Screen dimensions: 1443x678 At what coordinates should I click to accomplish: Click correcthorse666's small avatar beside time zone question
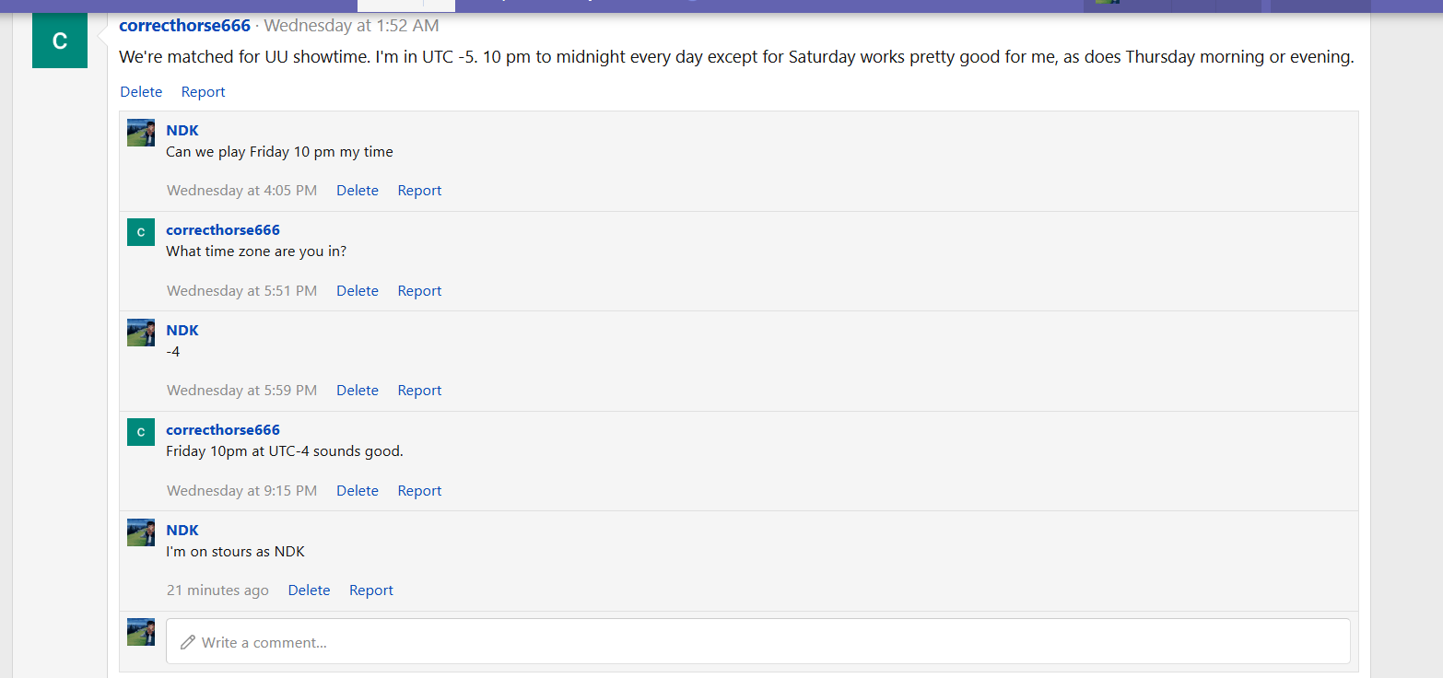(141, 232)
